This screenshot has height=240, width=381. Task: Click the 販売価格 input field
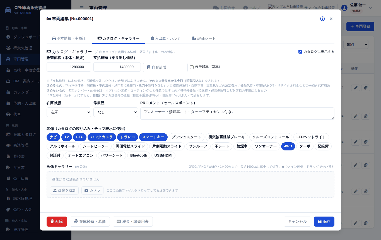pyautogui.click(x=69, y=67)
